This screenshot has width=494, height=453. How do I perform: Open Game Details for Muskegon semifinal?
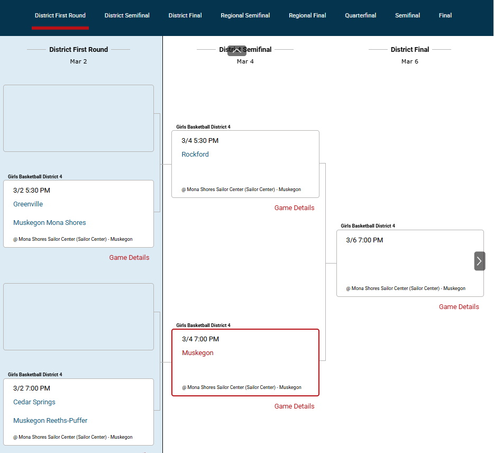pyautogui.click(x=294, y=406)
